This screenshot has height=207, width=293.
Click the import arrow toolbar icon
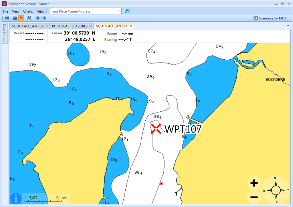[7, 18]
